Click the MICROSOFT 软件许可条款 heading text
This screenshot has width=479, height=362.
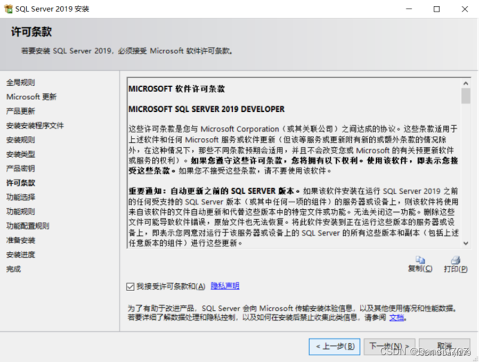tap(176, 89)
